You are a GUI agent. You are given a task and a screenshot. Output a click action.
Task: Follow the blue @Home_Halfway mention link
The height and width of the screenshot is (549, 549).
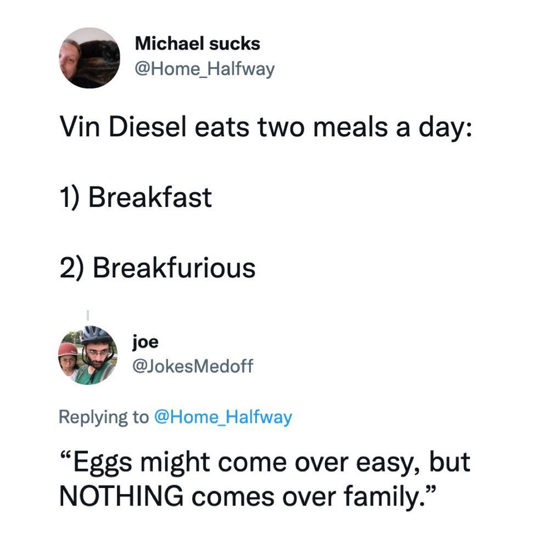223,417
